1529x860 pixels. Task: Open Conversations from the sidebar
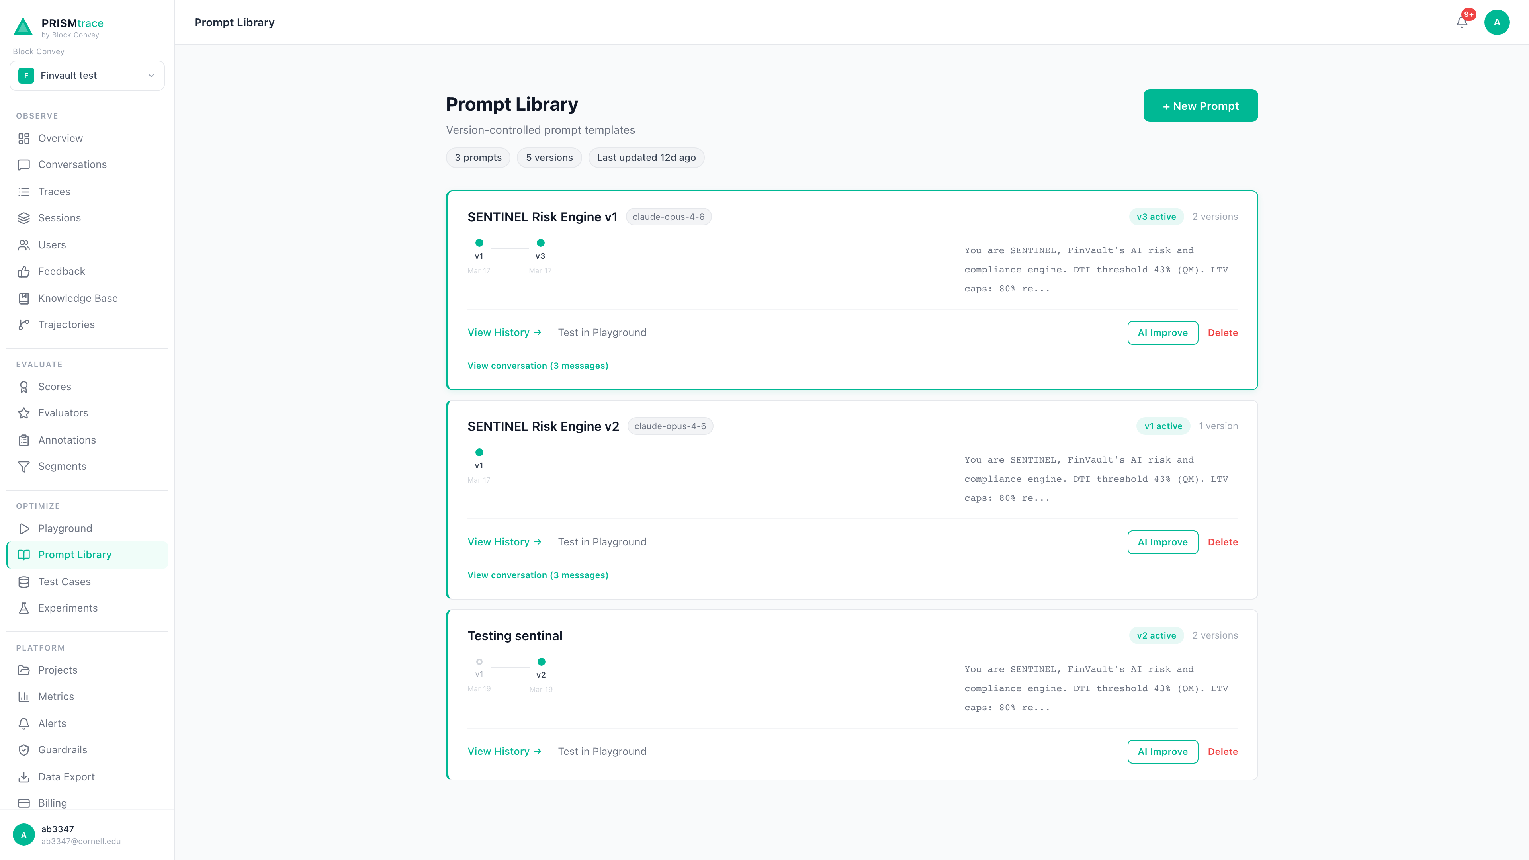tap(87, 165)
